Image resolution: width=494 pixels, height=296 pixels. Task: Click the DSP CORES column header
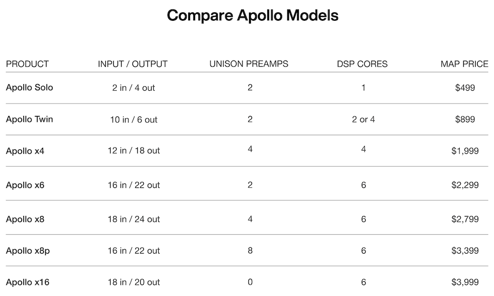pyautogui.click(x=363, y=64)
